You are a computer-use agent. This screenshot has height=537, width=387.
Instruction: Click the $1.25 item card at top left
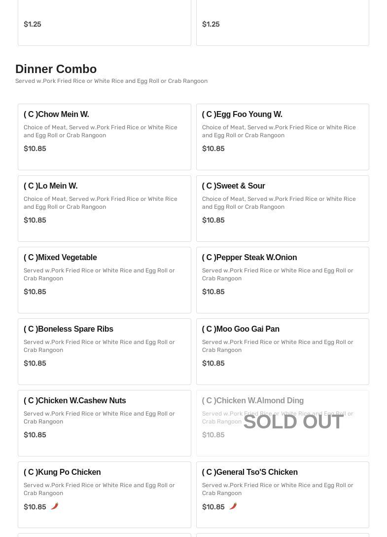pyautogui.click(x=105, y=23)
